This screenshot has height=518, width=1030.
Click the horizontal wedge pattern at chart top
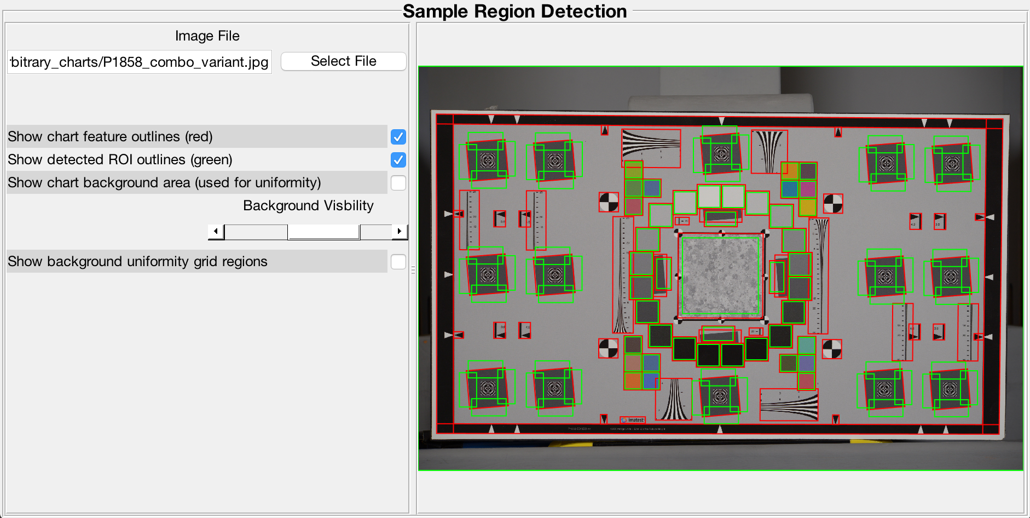click(x=651, y=147)
